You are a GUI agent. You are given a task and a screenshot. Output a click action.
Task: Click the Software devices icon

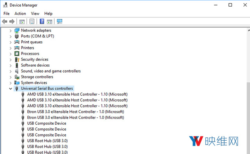[x=17, y=65]
